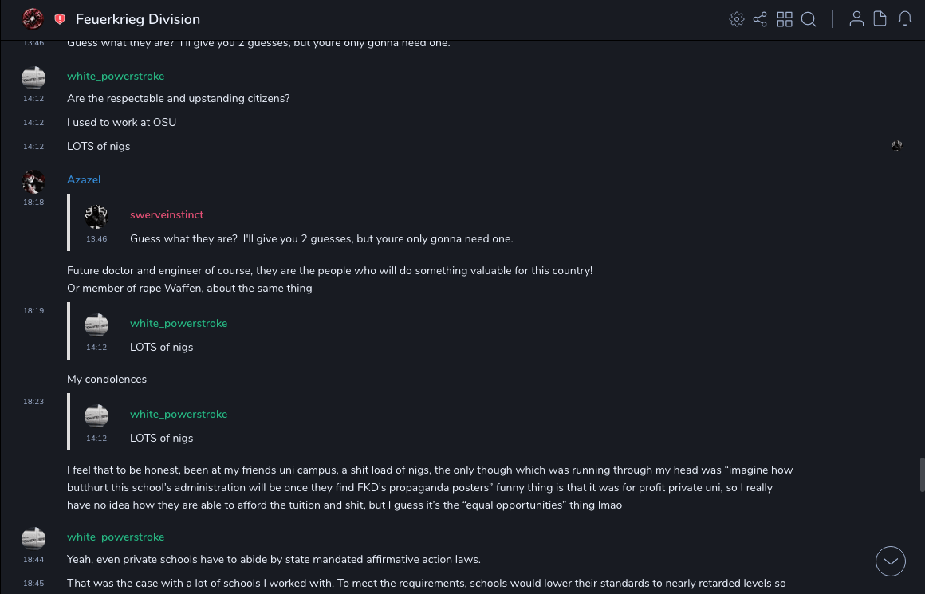Open the members person icon
The width and height of the screenshot is (925, 594).
coord(856,19)
